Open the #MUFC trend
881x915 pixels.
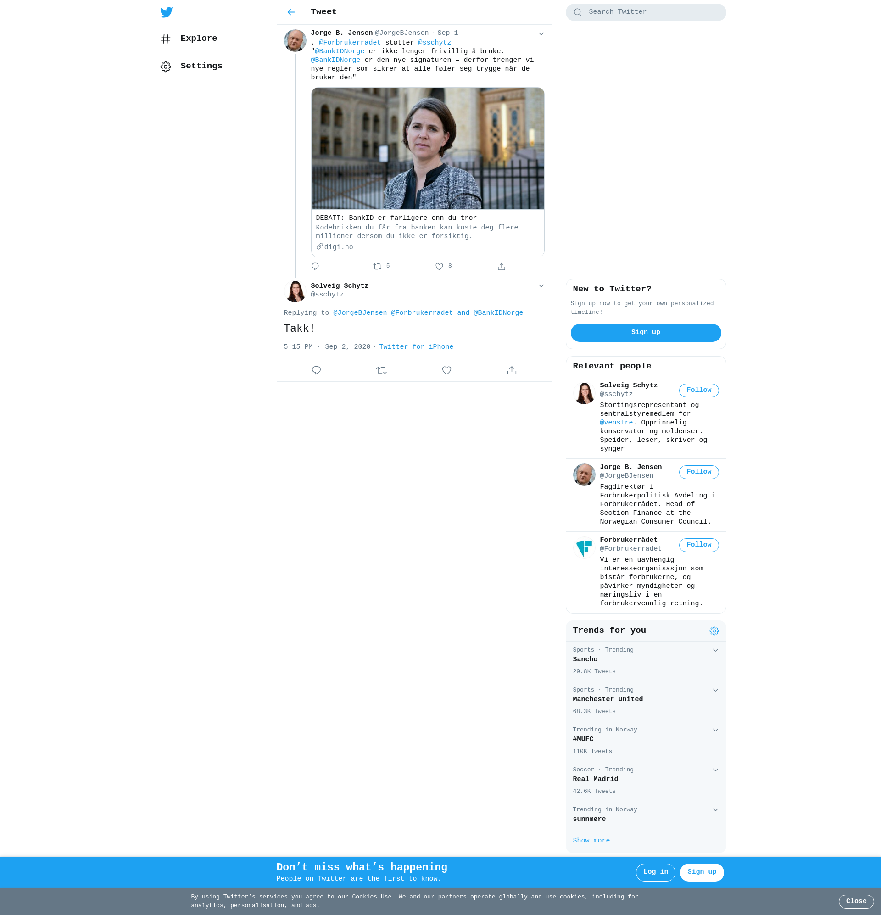coord(646,741)
